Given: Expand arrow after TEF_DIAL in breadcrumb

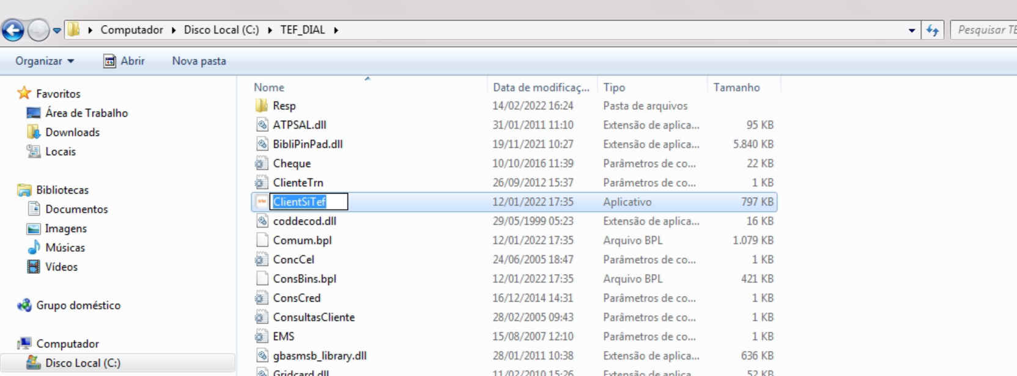Looking at the screenshot, I should pos(336,30).
